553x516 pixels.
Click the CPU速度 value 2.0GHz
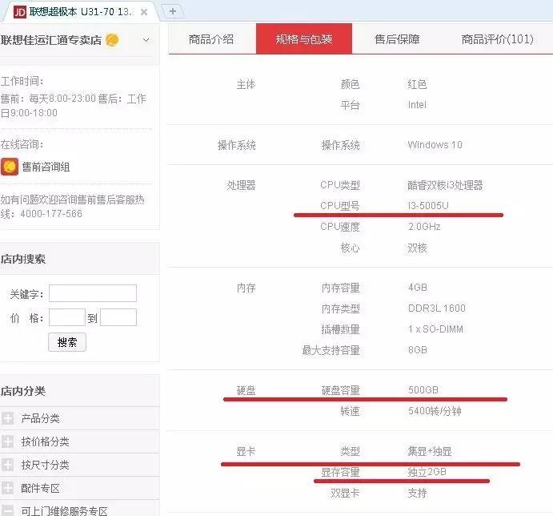coord(424,227)
